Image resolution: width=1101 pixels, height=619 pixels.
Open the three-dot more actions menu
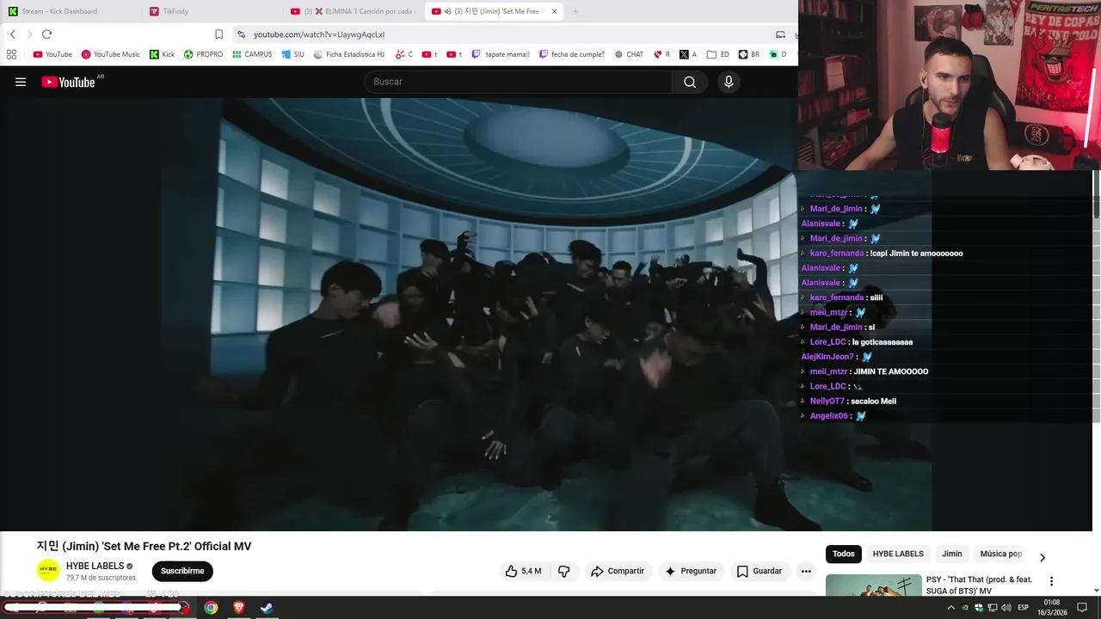pos(806,571)
